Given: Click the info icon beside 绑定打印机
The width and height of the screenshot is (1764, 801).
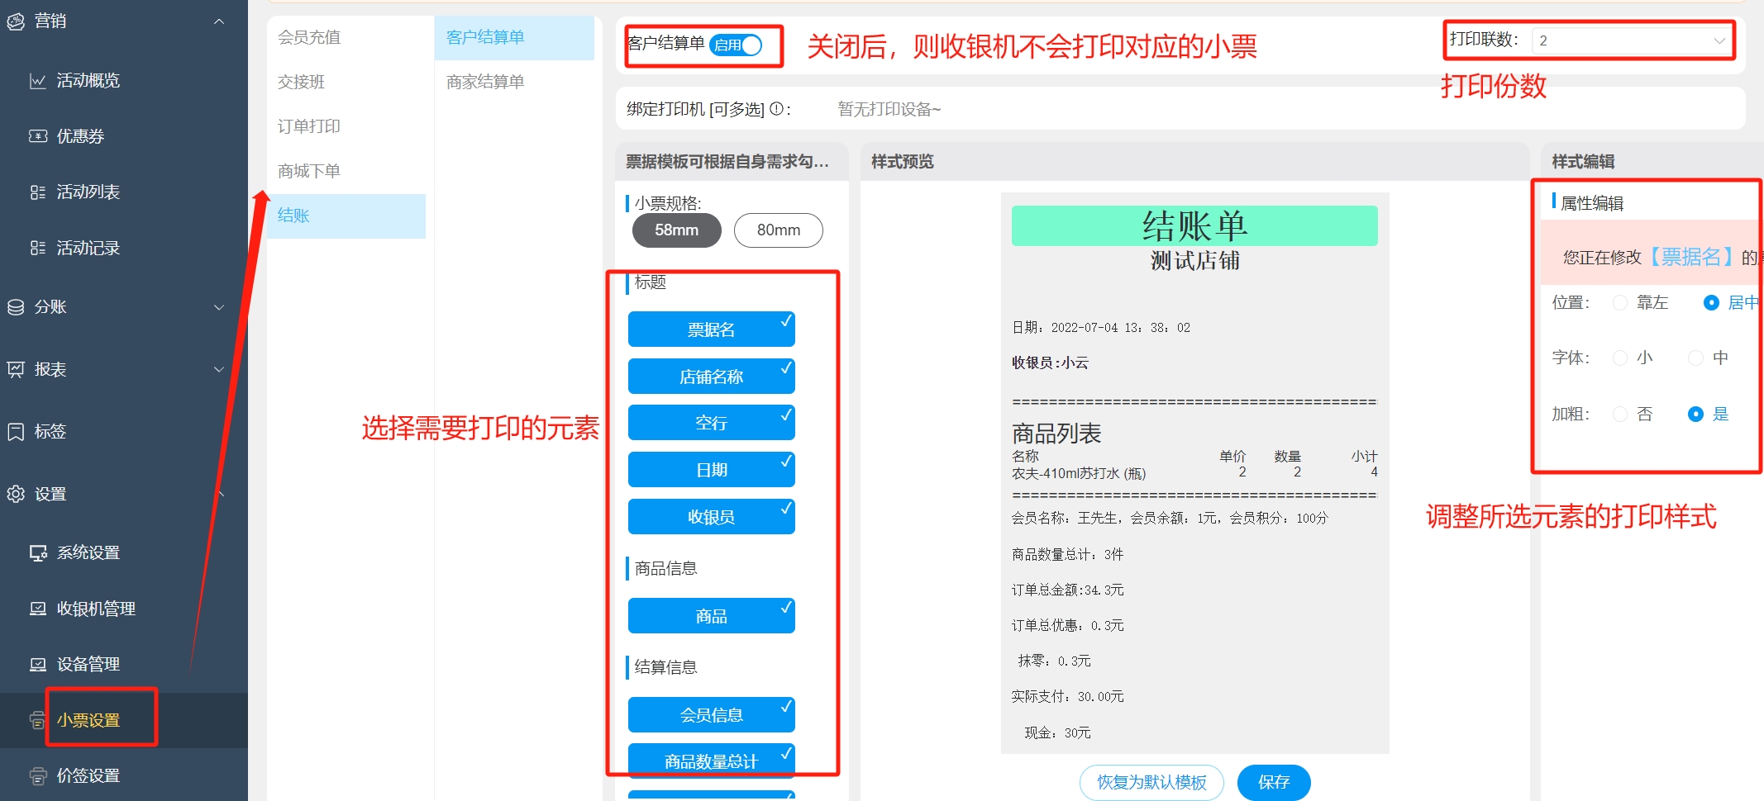Looking at the screenshot, I should pos(776,109).
